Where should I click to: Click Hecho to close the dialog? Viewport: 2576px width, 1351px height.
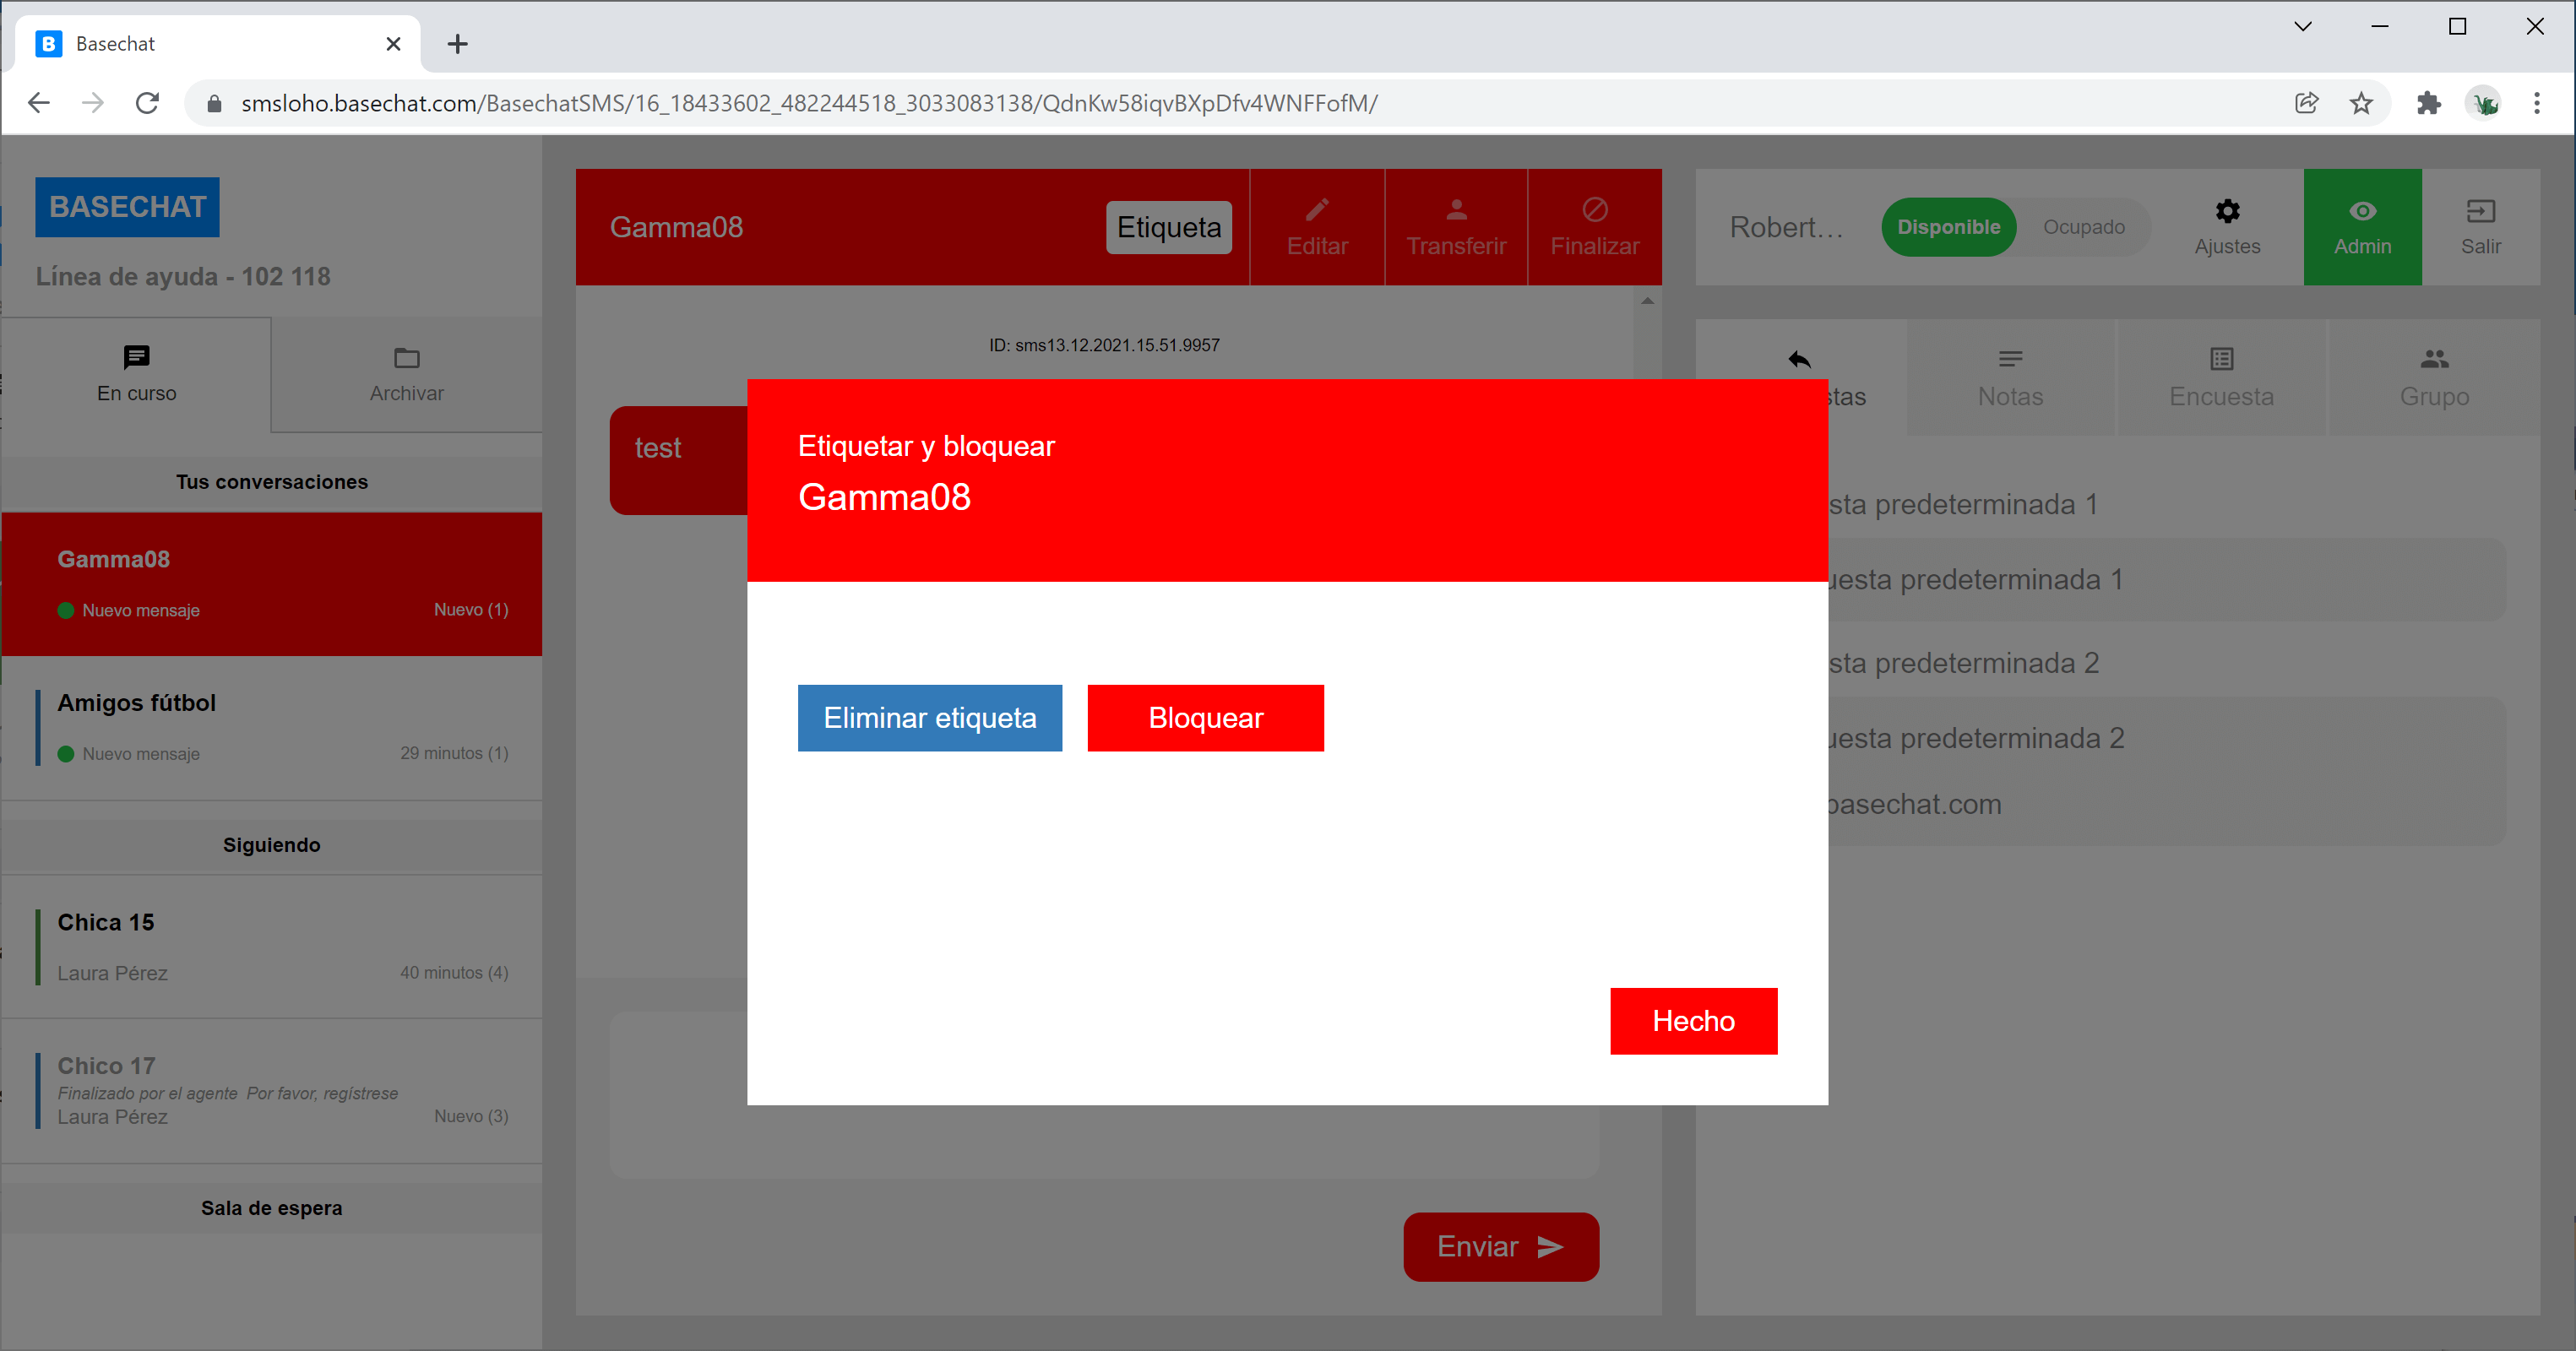click(x=1693, y=1021)
